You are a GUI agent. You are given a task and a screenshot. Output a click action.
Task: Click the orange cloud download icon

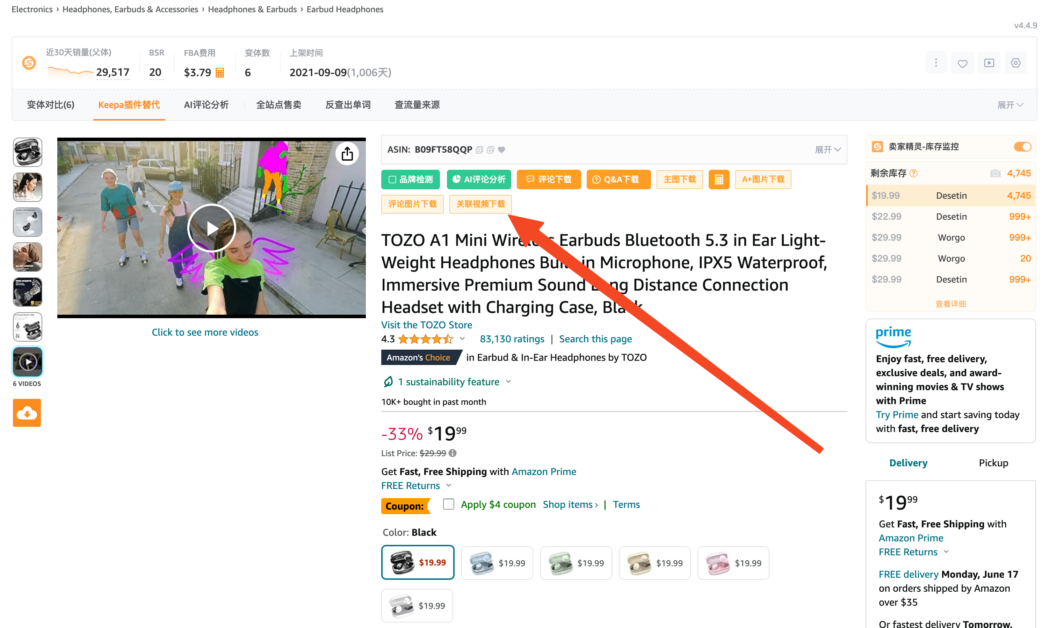pos(27,412)
